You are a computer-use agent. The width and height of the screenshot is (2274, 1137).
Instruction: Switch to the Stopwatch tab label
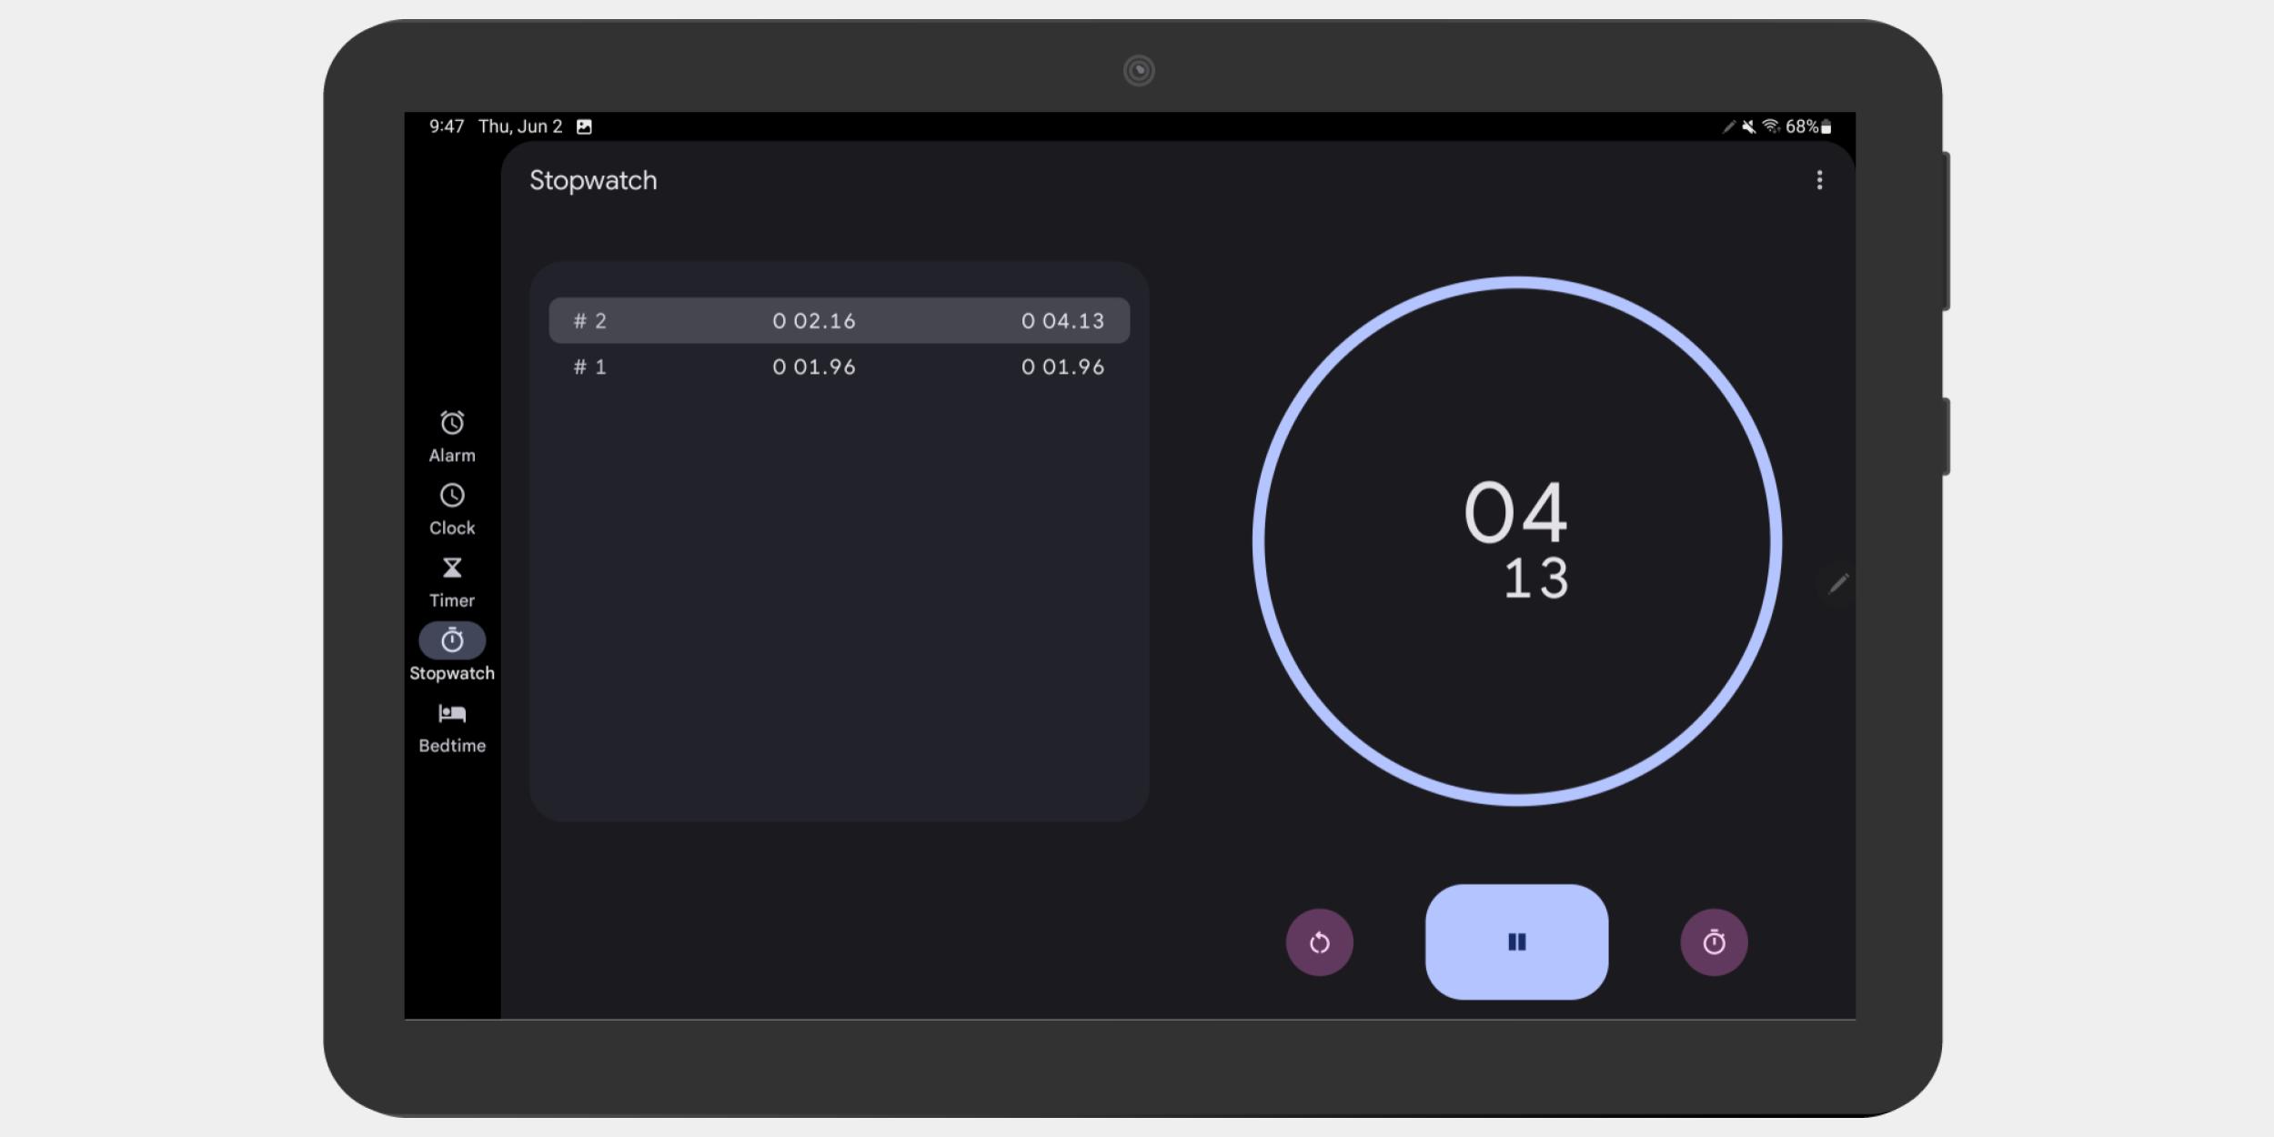pos(452,673)
